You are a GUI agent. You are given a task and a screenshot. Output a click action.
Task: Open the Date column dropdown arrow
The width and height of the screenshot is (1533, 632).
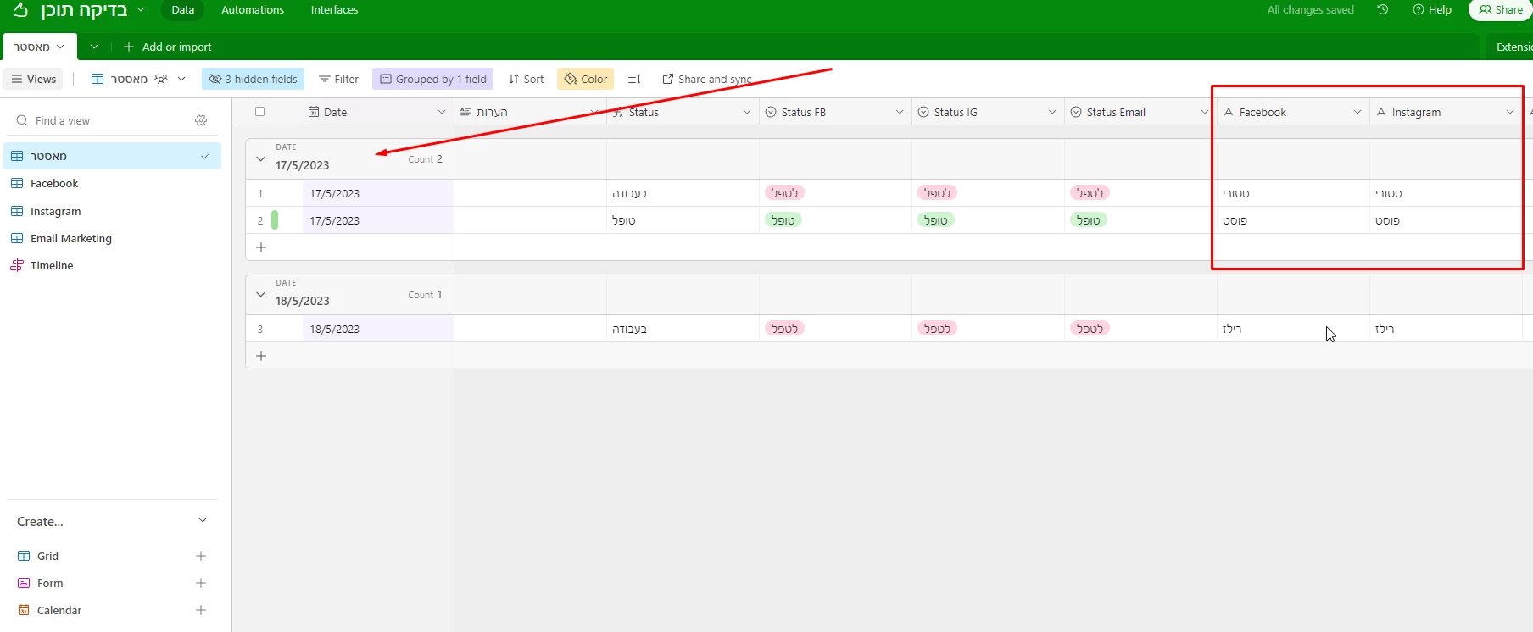click(441, 112)
